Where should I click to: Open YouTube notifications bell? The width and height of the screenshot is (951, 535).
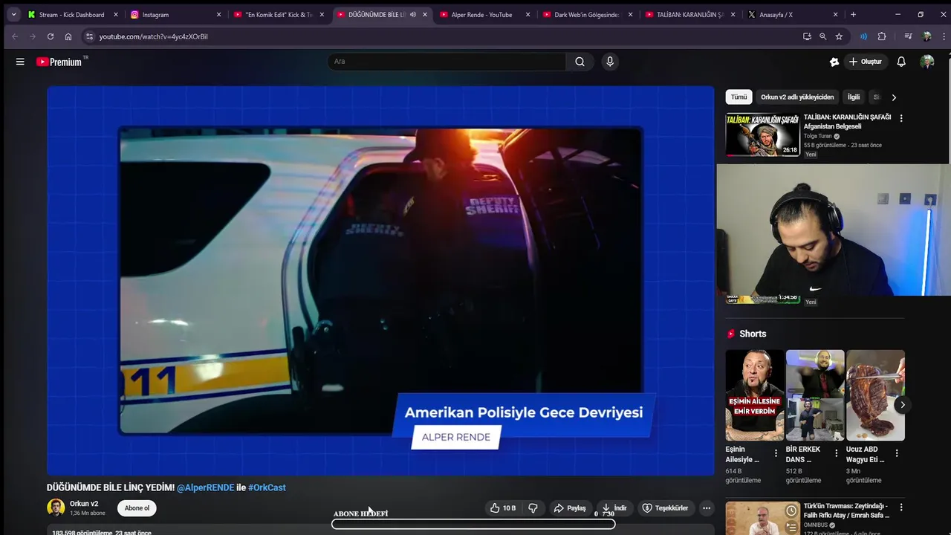click(901, 62)
